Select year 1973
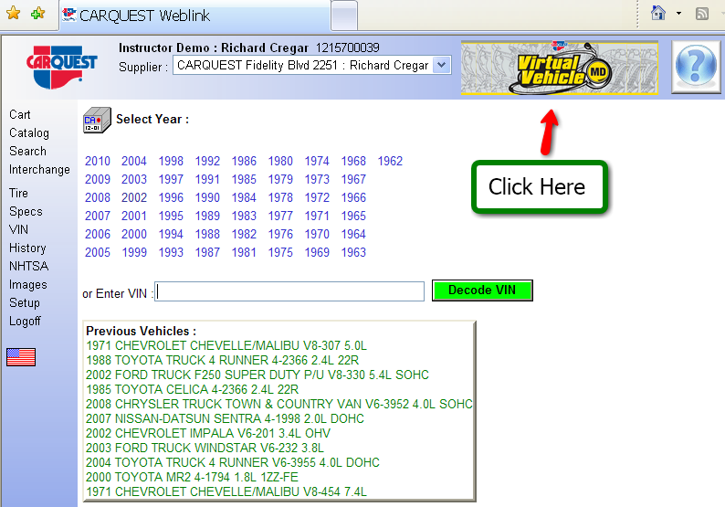The width and height of the screenshot is (725, 507). coord(317,179)
